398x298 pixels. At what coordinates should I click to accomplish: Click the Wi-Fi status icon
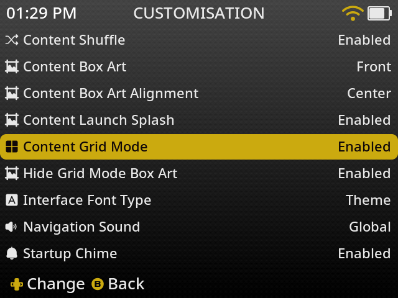(353, 13)
